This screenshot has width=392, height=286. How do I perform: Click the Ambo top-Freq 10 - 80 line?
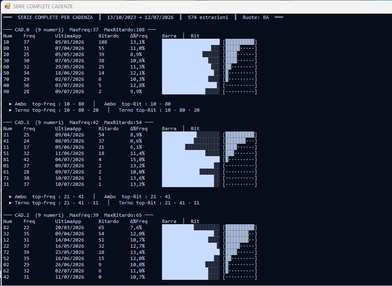[x=47, y=104]
